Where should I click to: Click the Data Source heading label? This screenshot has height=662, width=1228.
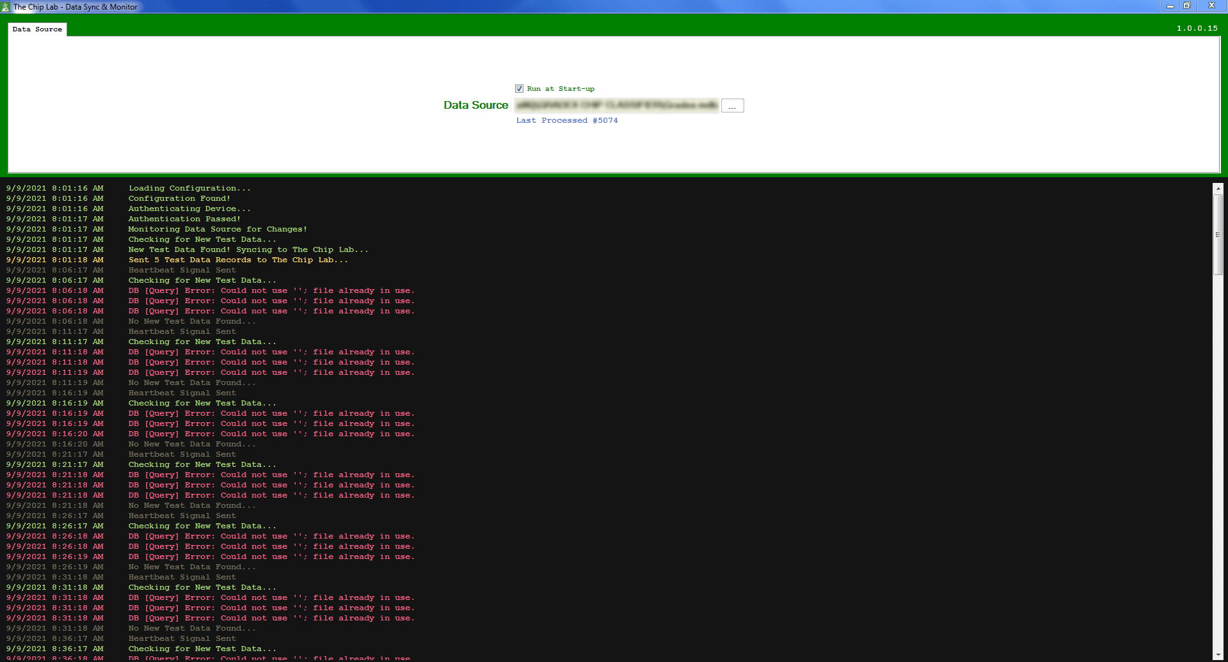point(475,105)
